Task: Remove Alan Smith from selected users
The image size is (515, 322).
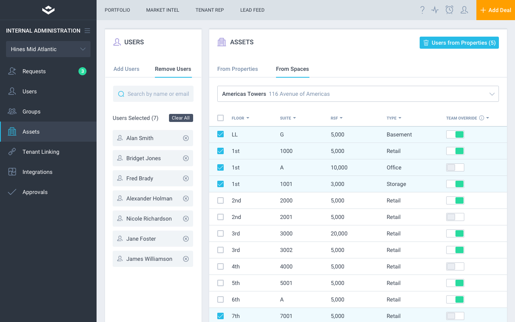Action: point(186,138)
